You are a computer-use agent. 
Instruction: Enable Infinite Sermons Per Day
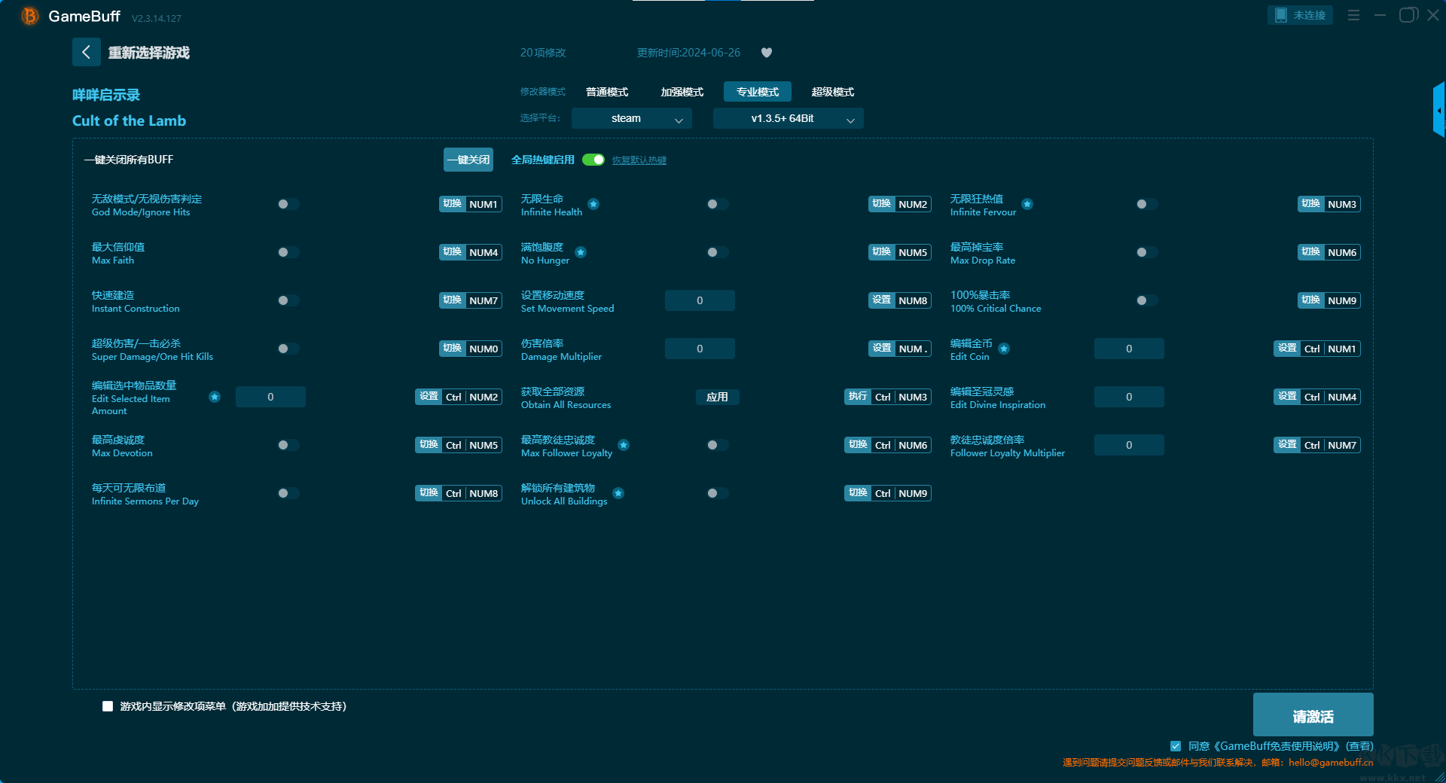click(288, 493)
